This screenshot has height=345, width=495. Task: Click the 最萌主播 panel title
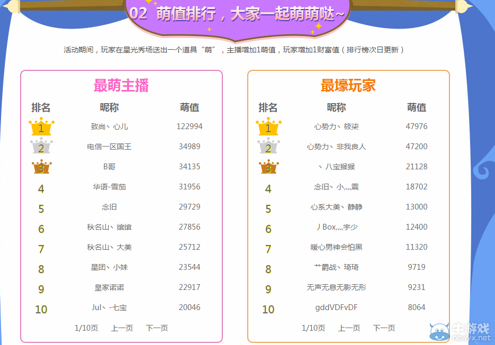[x=121, y=86]
